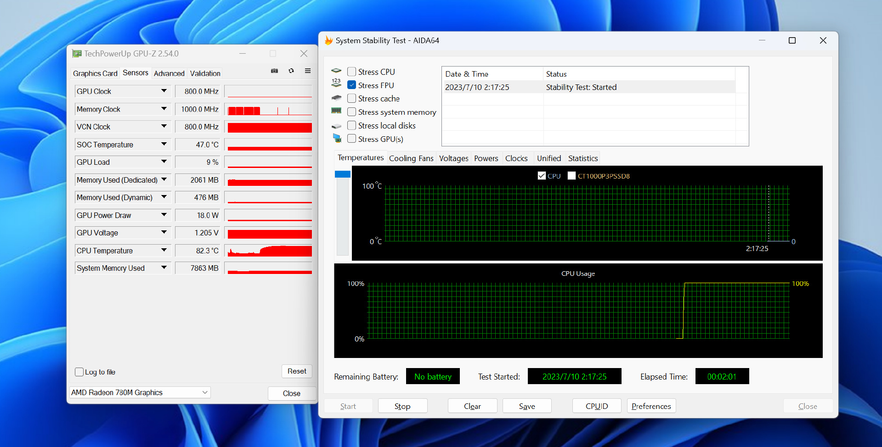The image size is (882, 447).
Task: Click the Clear button in AIDA64
Action: pos(472,406)
